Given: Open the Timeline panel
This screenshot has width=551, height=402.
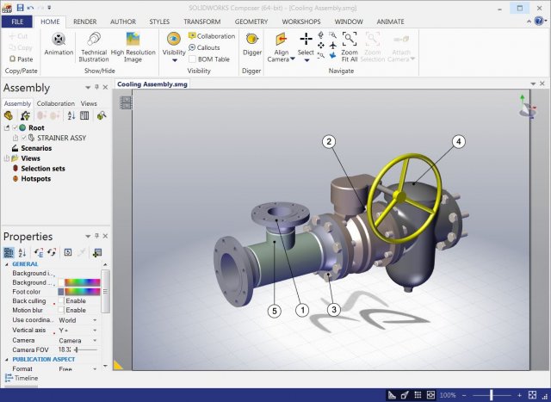Looking at the screenshot, I should [x=22, y=378].
